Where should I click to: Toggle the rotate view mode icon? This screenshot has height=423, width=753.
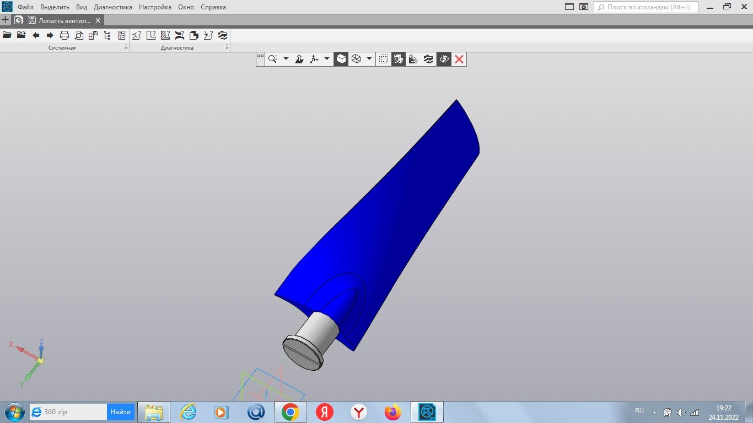click(444, 59)
